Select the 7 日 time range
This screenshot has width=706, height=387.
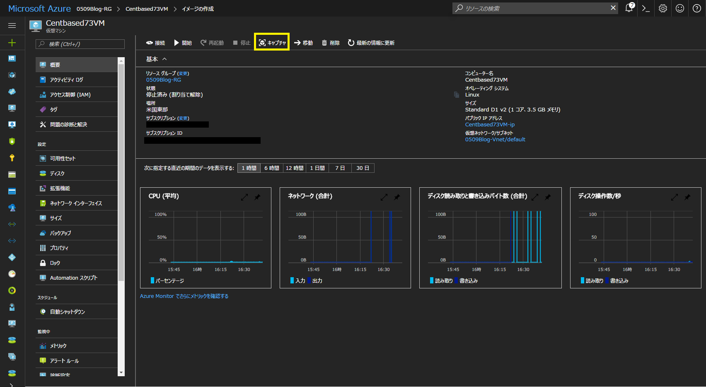click(x=340, y=168)
